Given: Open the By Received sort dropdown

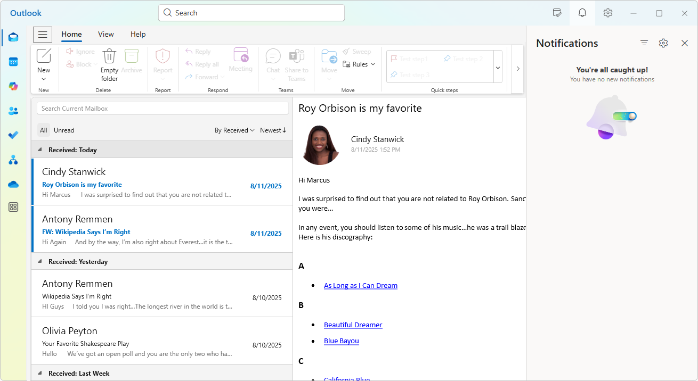Looking at the screenshot, I should (x=234, y=130).
